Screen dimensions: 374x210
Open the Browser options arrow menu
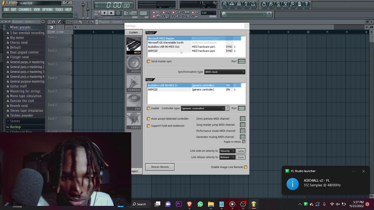(x=2, y=22)
